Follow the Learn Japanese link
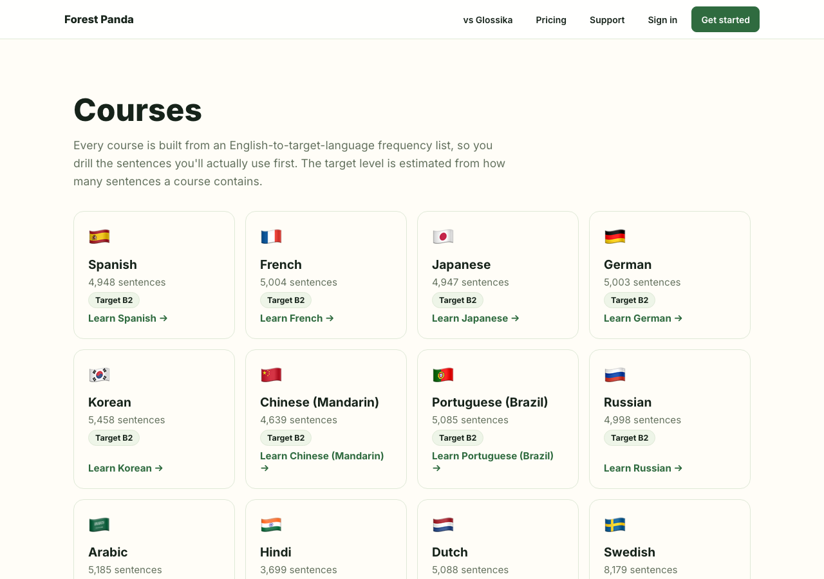Screen dimensions: 824x579 476,318
